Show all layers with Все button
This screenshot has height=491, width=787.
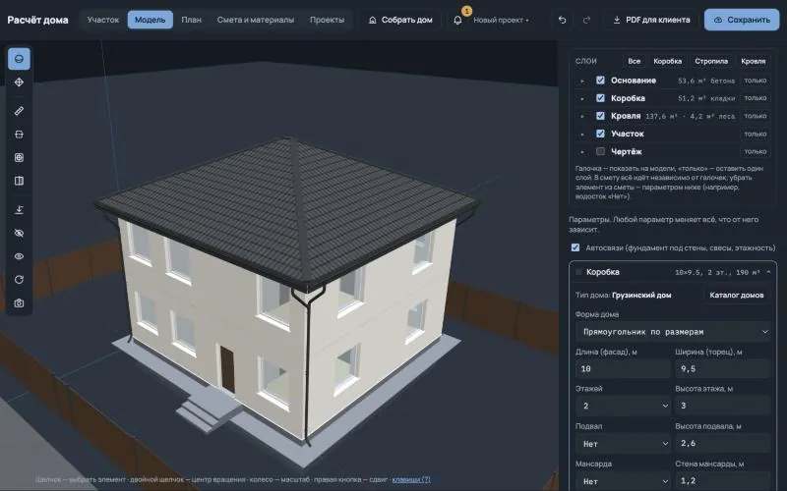(x=634, y=61)
